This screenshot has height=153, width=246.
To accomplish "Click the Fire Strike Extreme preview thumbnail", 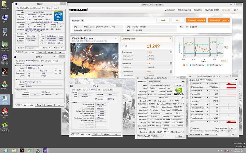I will pyautogui.click(x=94, y=61).
